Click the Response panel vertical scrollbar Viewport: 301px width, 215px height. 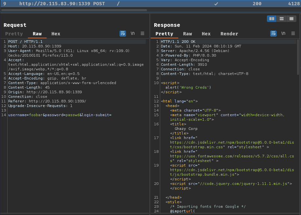click(x=298, y=57)
